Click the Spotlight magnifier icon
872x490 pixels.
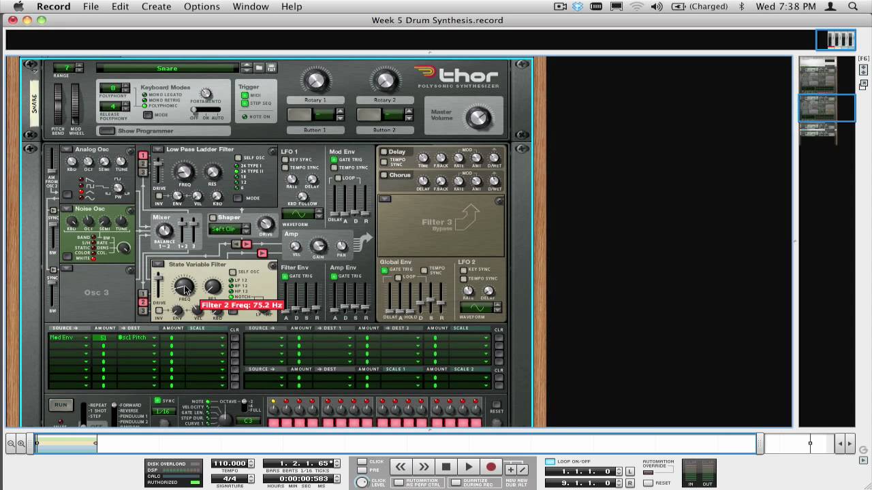click(853, 7)
